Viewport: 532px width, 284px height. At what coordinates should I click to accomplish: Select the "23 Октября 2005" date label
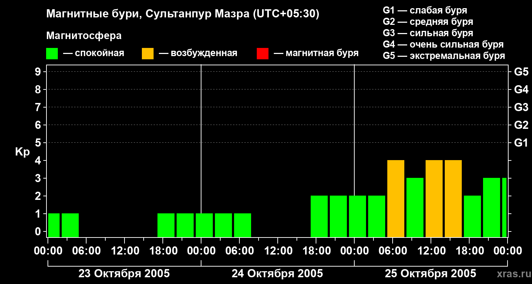point(124,274)
